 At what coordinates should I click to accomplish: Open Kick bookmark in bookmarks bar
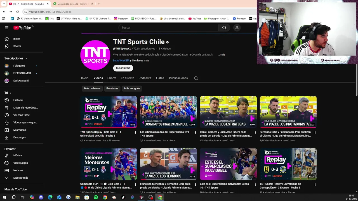pyautogui.click(x=49, y=19)
